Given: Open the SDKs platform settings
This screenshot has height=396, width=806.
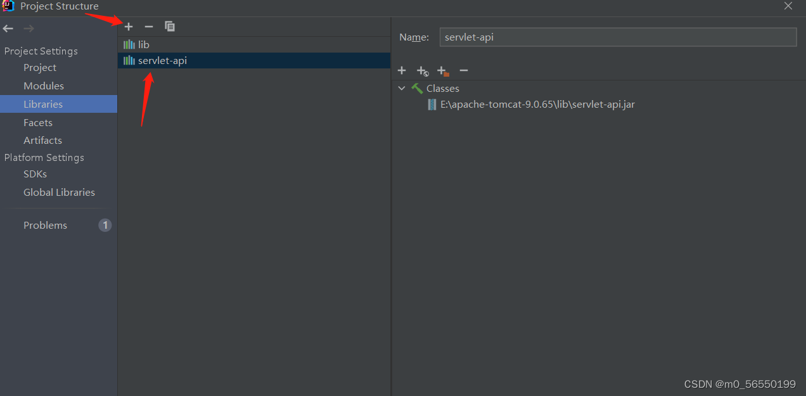Looking at the screenshot, I should [x=35, y=174].
